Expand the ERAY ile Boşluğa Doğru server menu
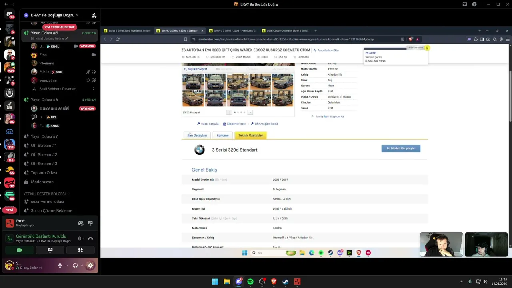 tap(77, 15)
